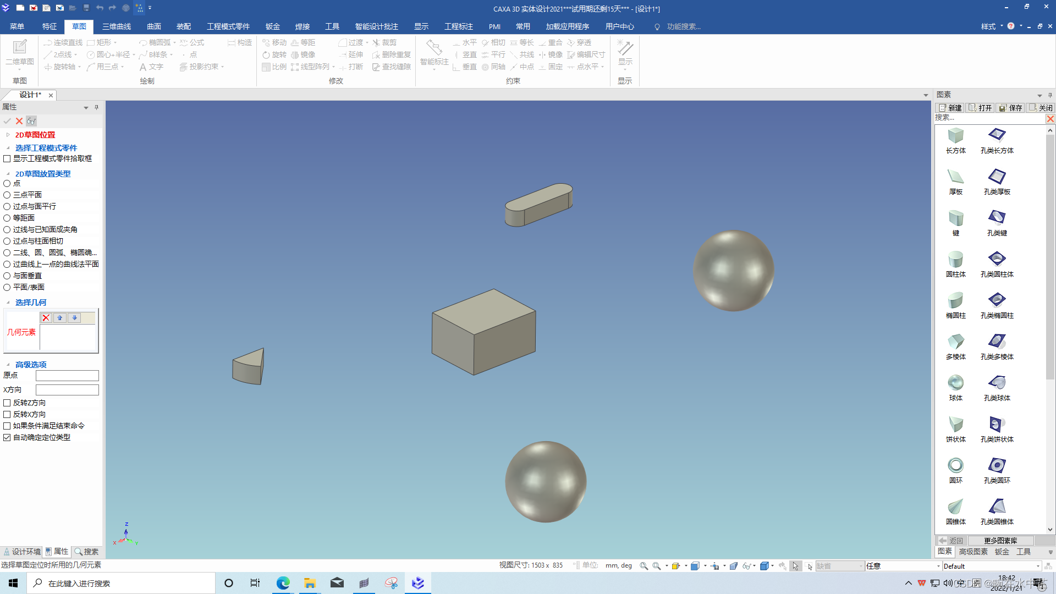Switch to the 高级图素 catalog tab
Viewport: 1056px width, 594px height.
(x=973, y=552)
